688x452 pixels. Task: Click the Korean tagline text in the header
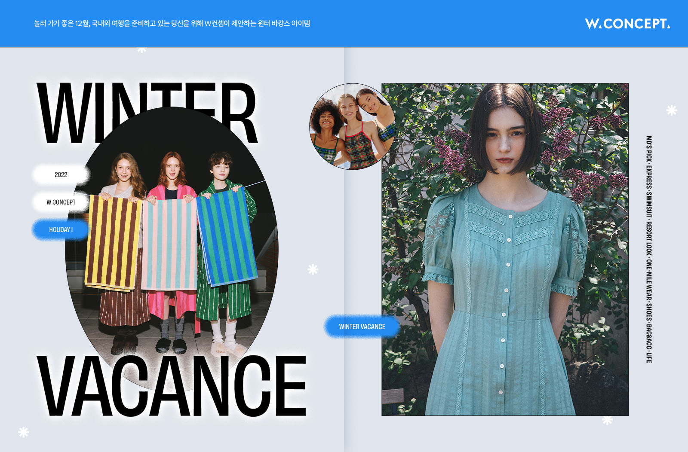click(x=172, y=23)
